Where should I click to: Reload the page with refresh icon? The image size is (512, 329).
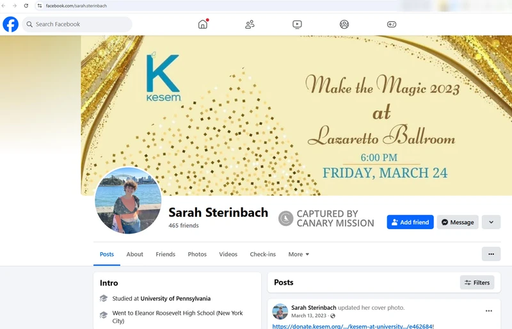[26, 6]
